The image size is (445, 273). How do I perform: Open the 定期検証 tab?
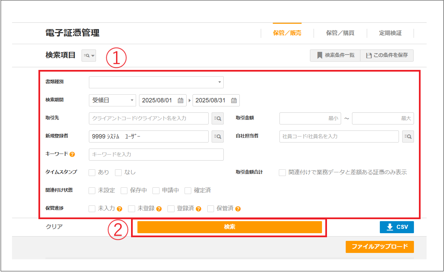[390, 33]
